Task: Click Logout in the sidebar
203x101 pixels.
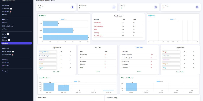Action: (6, 71)
